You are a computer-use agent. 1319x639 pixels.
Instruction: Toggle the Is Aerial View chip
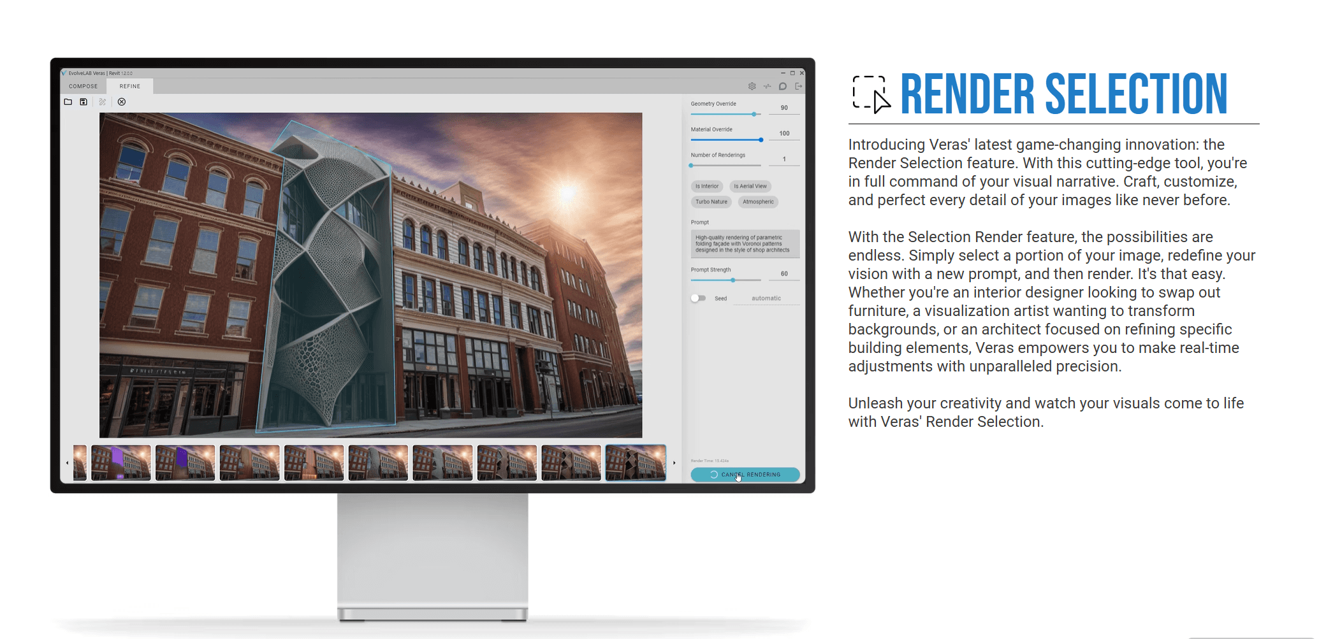pyautogui.click(x=750, y=186)
